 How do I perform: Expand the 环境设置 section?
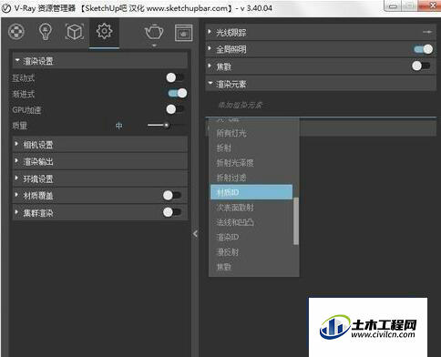click(x=100, y=178)
